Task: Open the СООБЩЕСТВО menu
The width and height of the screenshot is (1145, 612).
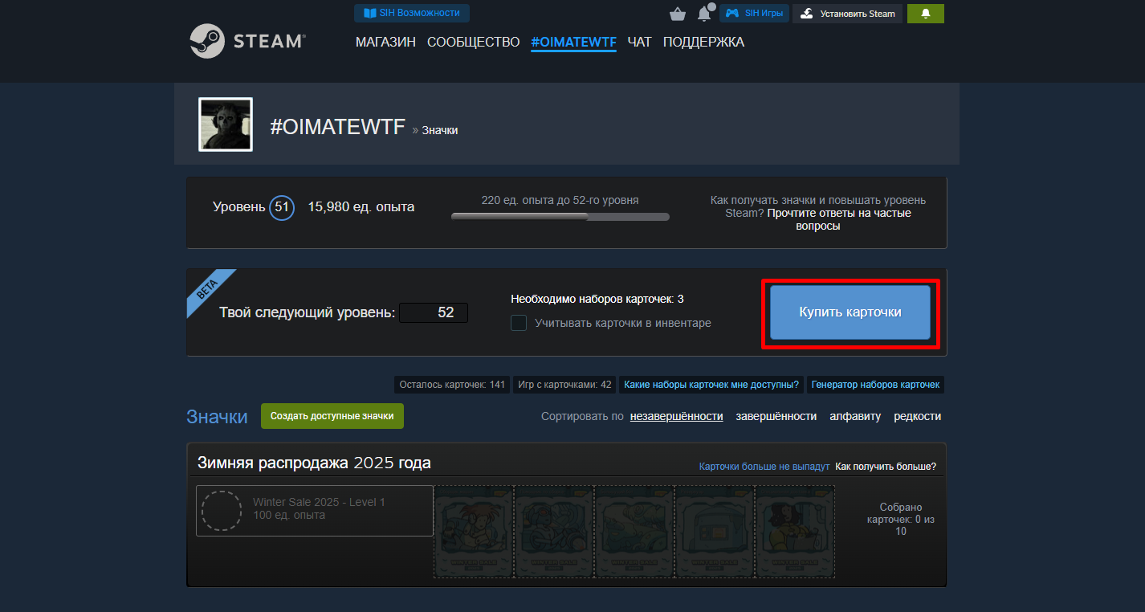Action: (x=473, y=42)
